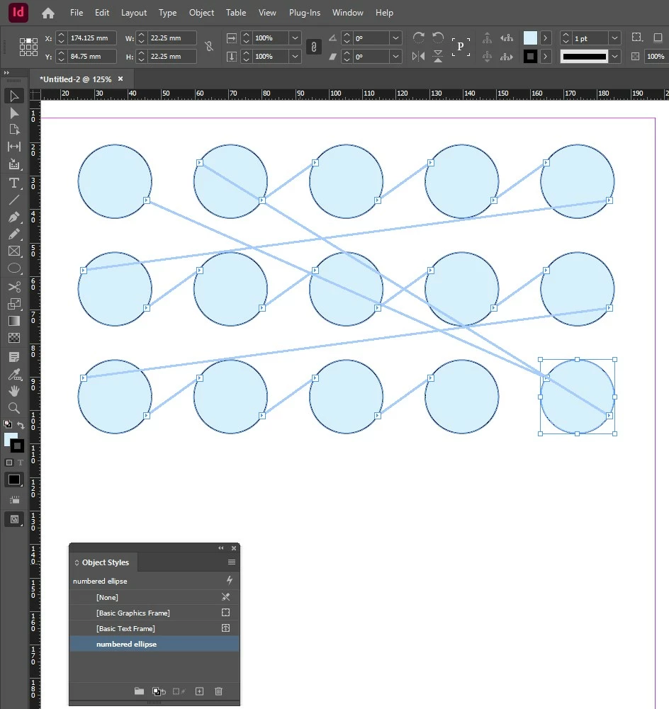
Task: Delete selected object style trash icon
Action: [218, 691]
